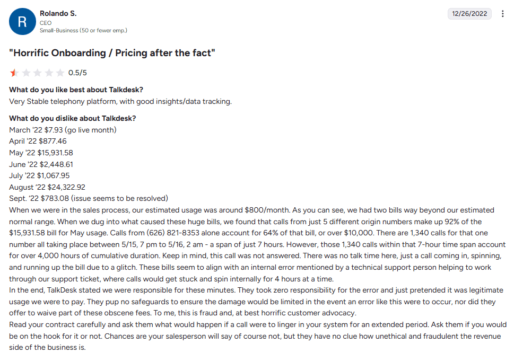Click the "Horrific Onboarding" review title
Image resolution: width=514 pixels, height=353 pixels.
click(x=112, y=52)
